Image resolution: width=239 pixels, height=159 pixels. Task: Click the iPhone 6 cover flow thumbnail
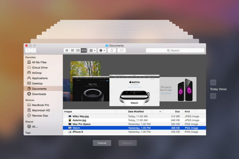[x=178, y=89]
